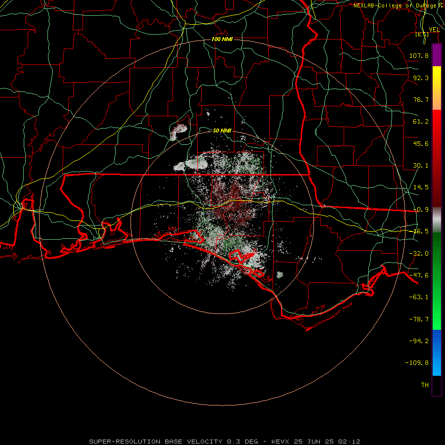Screen dimensions: 445x445
Task: Click the purple segment of the color bar
Action: (437, 55)
